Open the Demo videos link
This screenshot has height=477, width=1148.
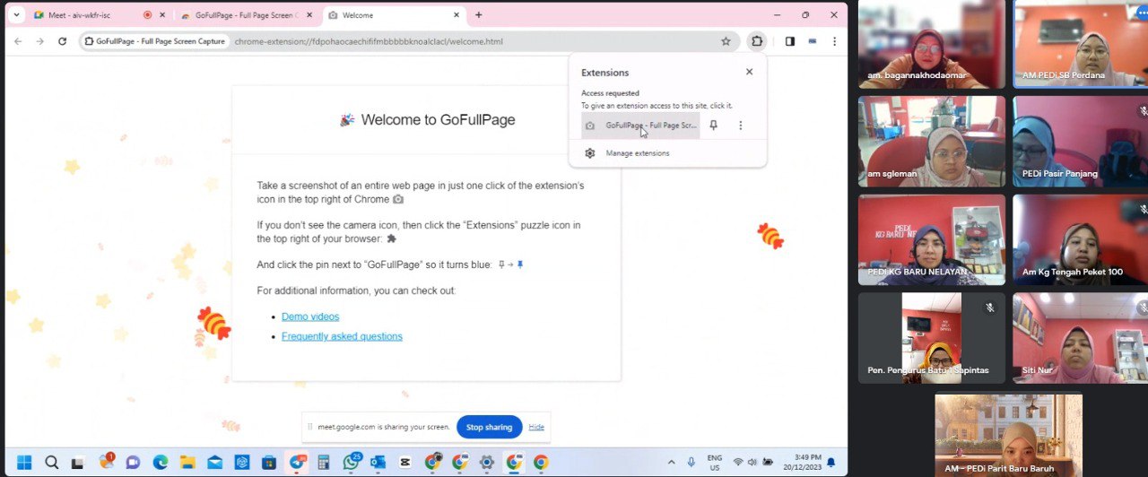[310, 317]
